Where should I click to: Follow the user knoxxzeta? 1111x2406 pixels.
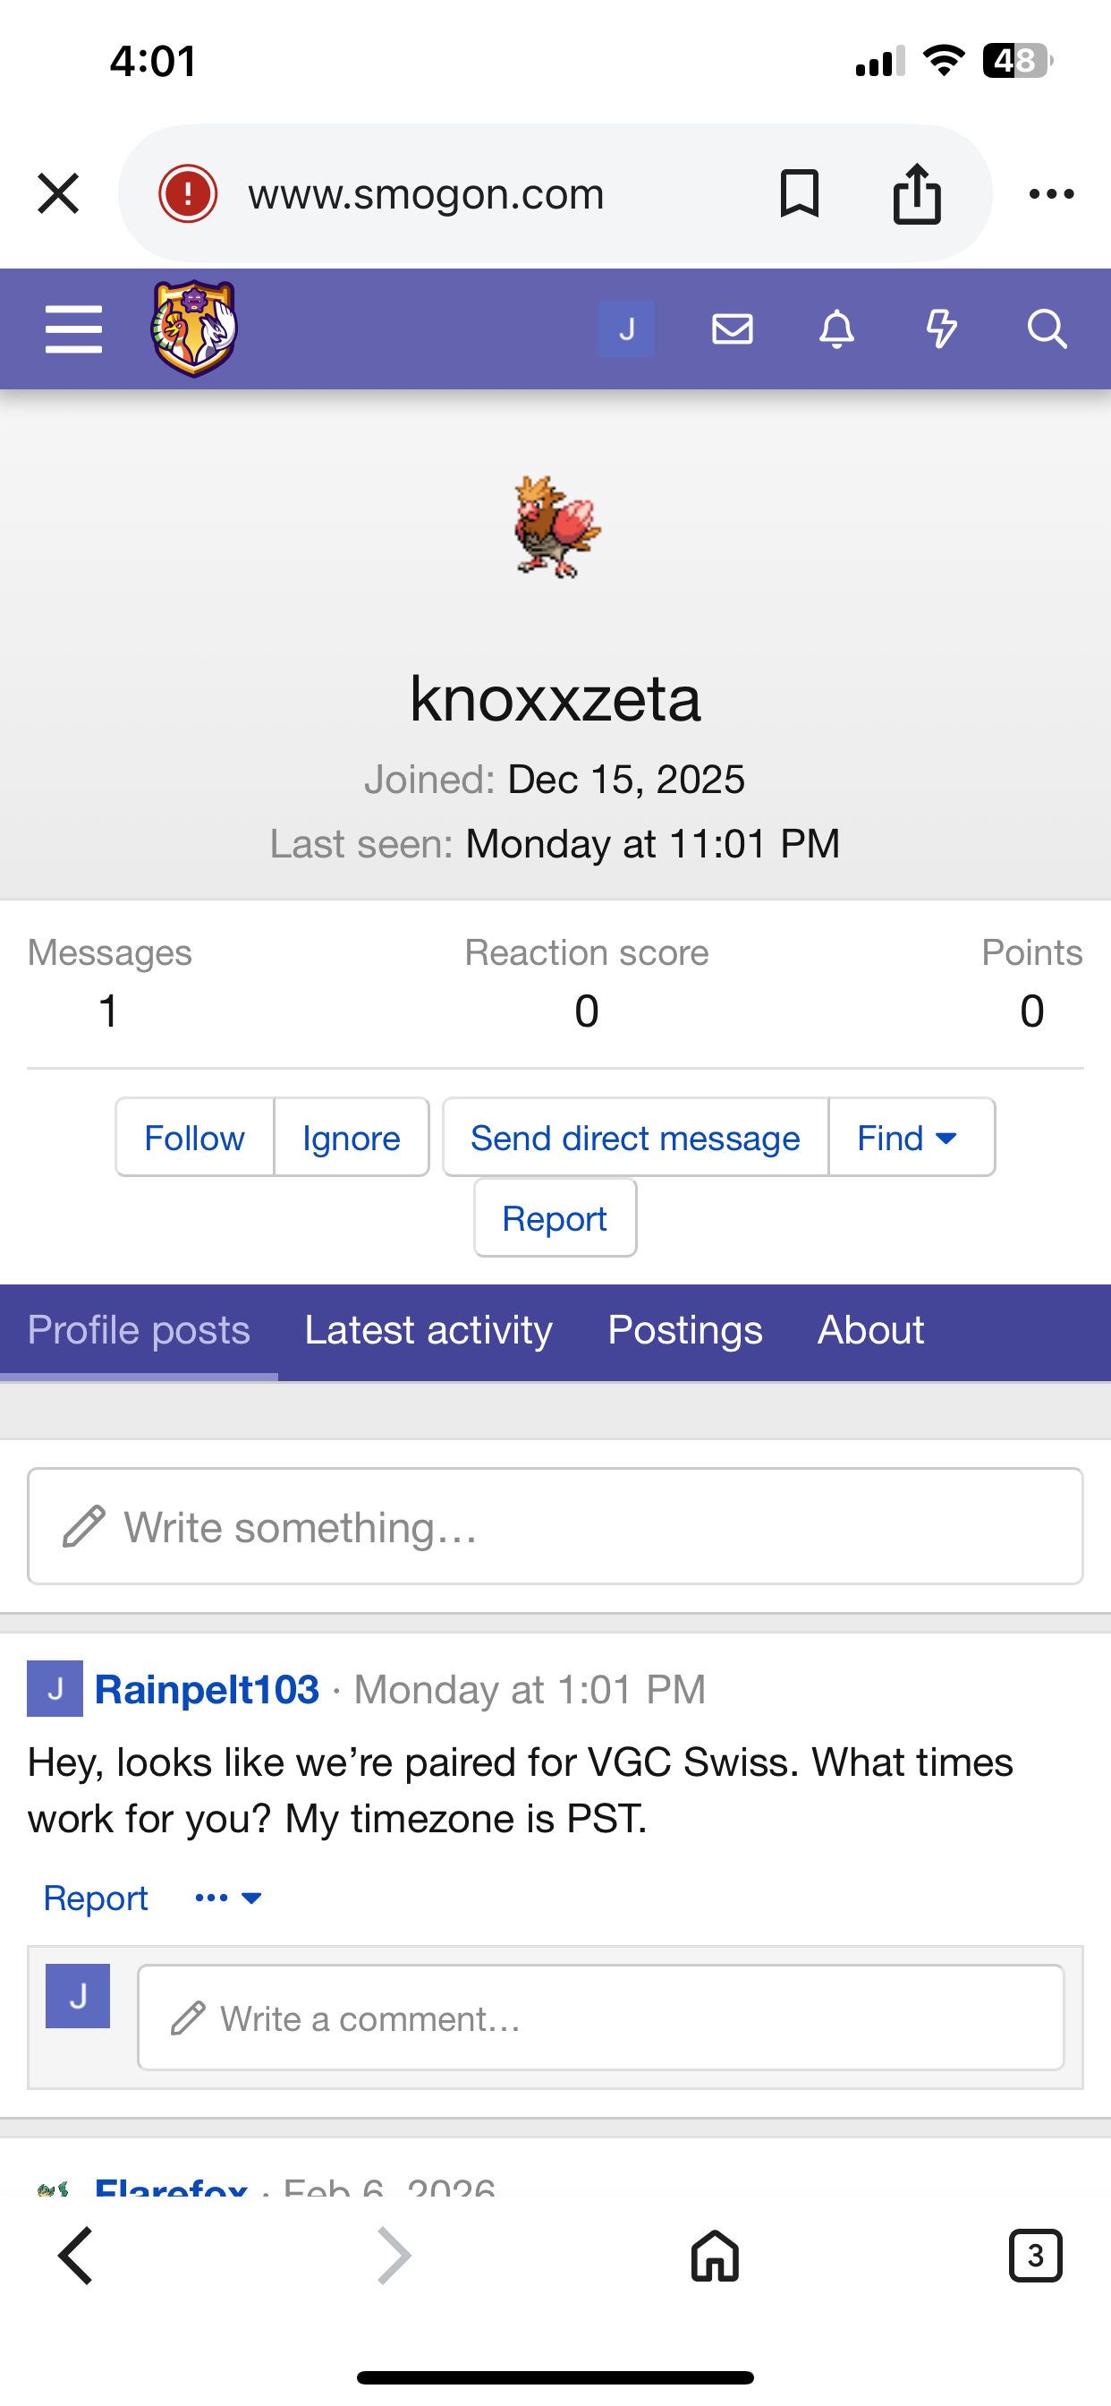(x=194, y=1138)
